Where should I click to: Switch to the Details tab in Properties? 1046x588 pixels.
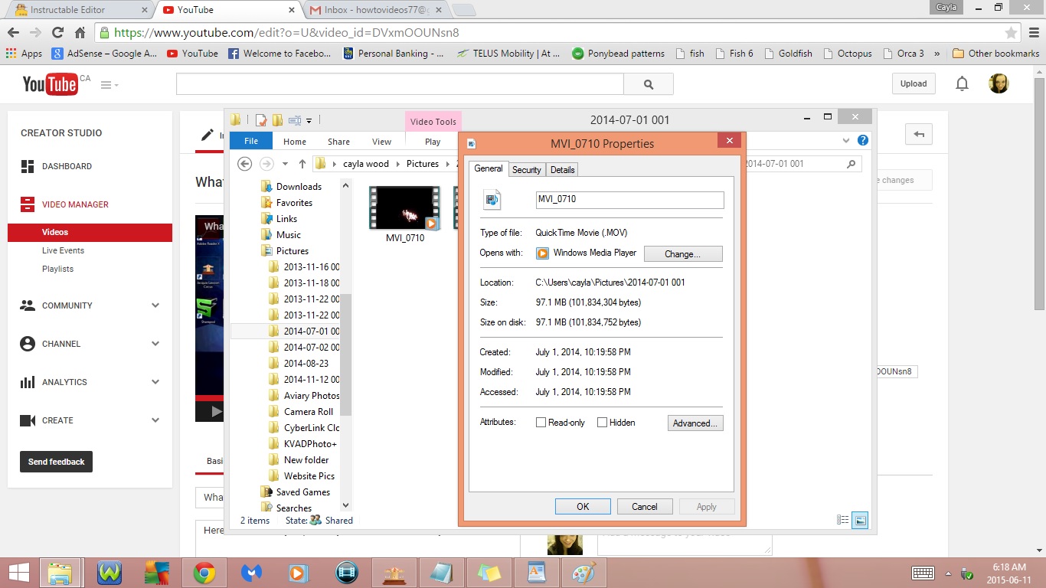click(x=562, y=170)
